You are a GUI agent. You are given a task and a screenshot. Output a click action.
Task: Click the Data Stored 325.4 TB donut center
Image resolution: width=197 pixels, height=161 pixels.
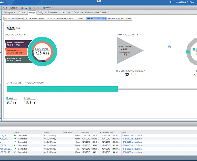[x=42, y=52]
